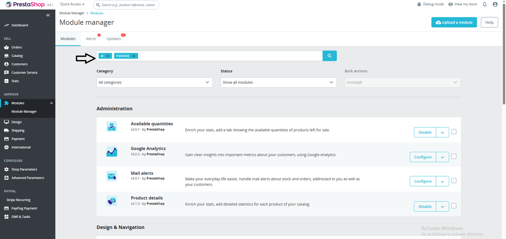Collapse the sidebar with the double-chevron icon

[x=48, y=15]
